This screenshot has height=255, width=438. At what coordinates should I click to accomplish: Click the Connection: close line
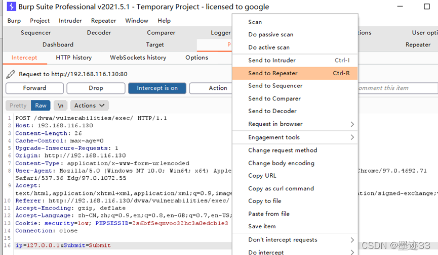pyautogui.click(x=47, y=231)
